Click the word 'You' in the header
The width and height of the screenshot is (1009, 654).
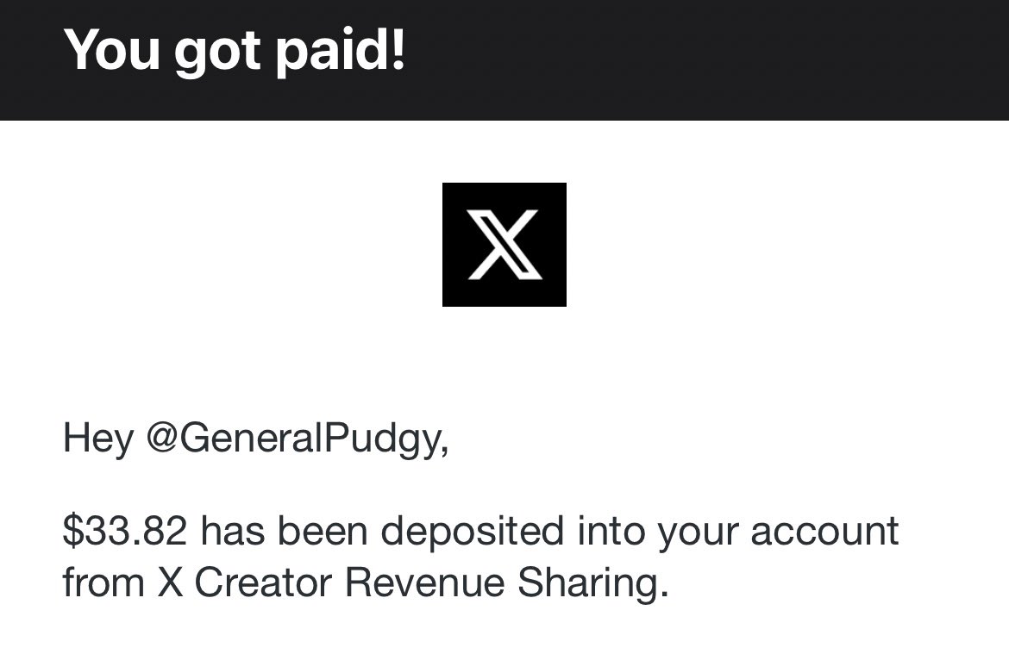point(112,50)
